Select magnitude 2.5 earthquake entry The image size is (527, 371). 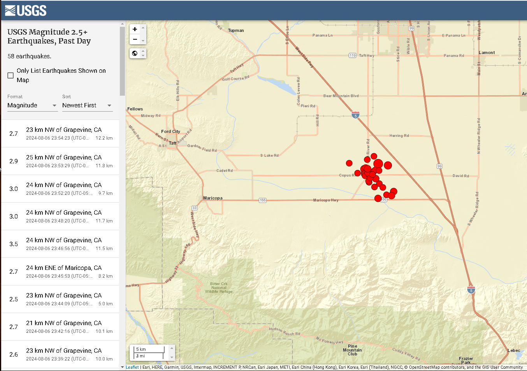(60, 299)
